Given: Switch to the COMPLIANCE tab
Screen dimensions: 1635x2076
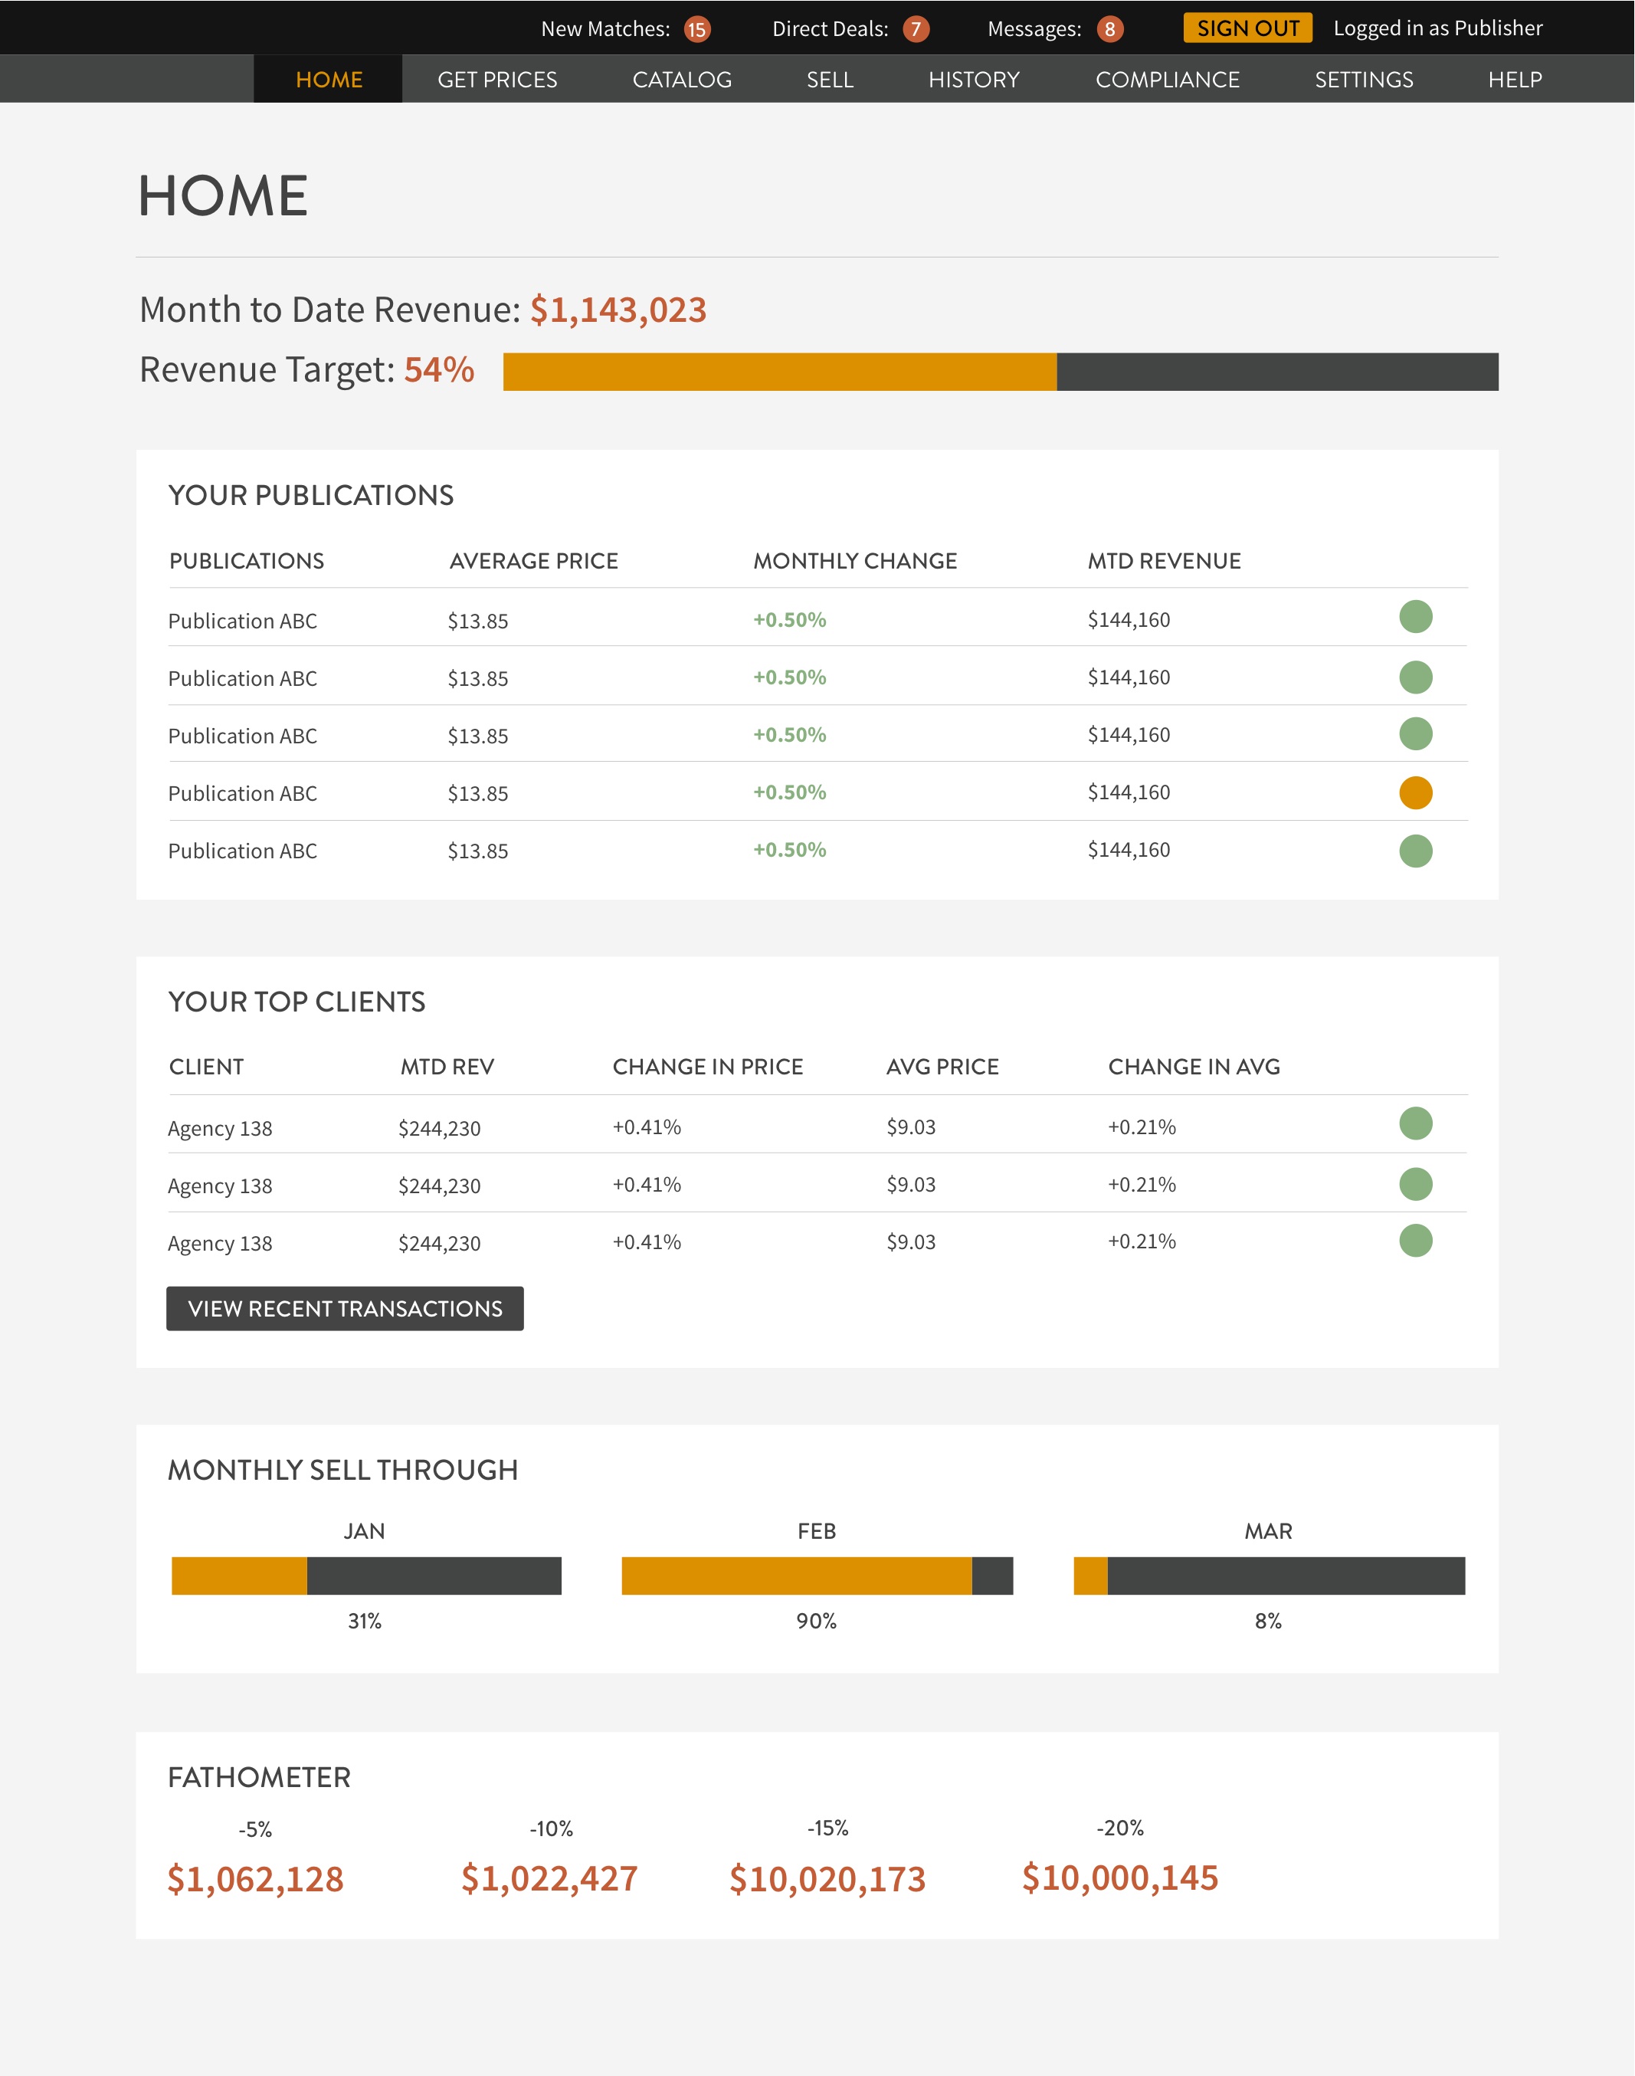Looking at the screenshot, I should (1167, 80).
